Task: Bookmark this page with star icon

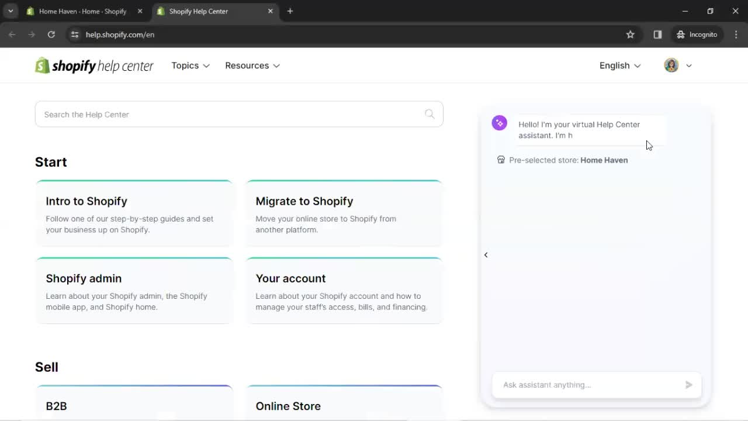Action: (x=630, y=34)
